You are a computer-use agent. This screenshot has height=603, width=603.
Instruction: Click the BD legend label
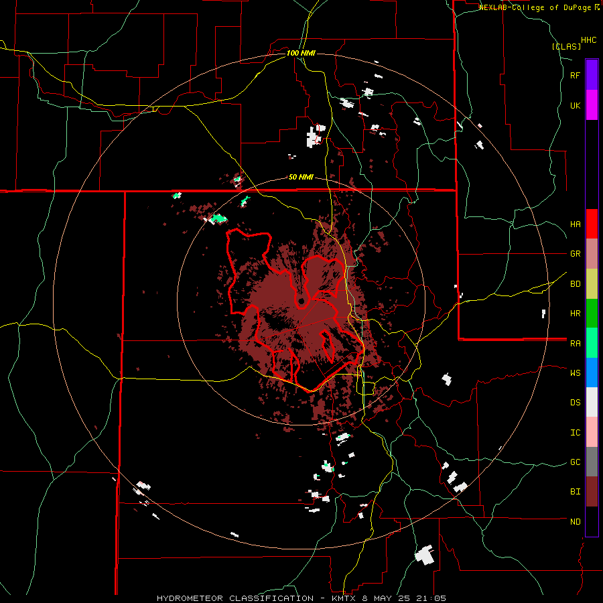point(575,284)
